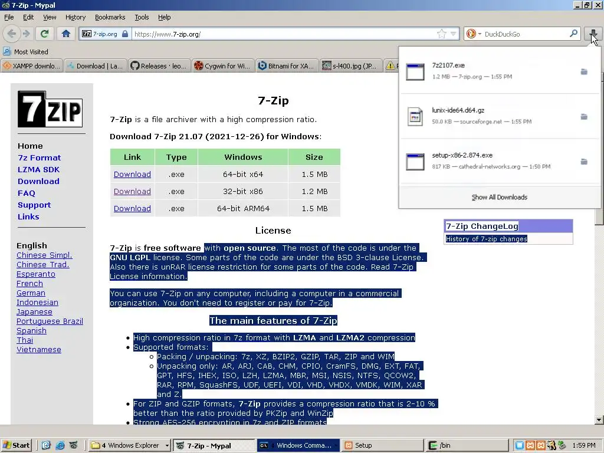The image size is (604, 453).
Task: Click the 7-zip.org site identity badge
Action: (105, 34)
